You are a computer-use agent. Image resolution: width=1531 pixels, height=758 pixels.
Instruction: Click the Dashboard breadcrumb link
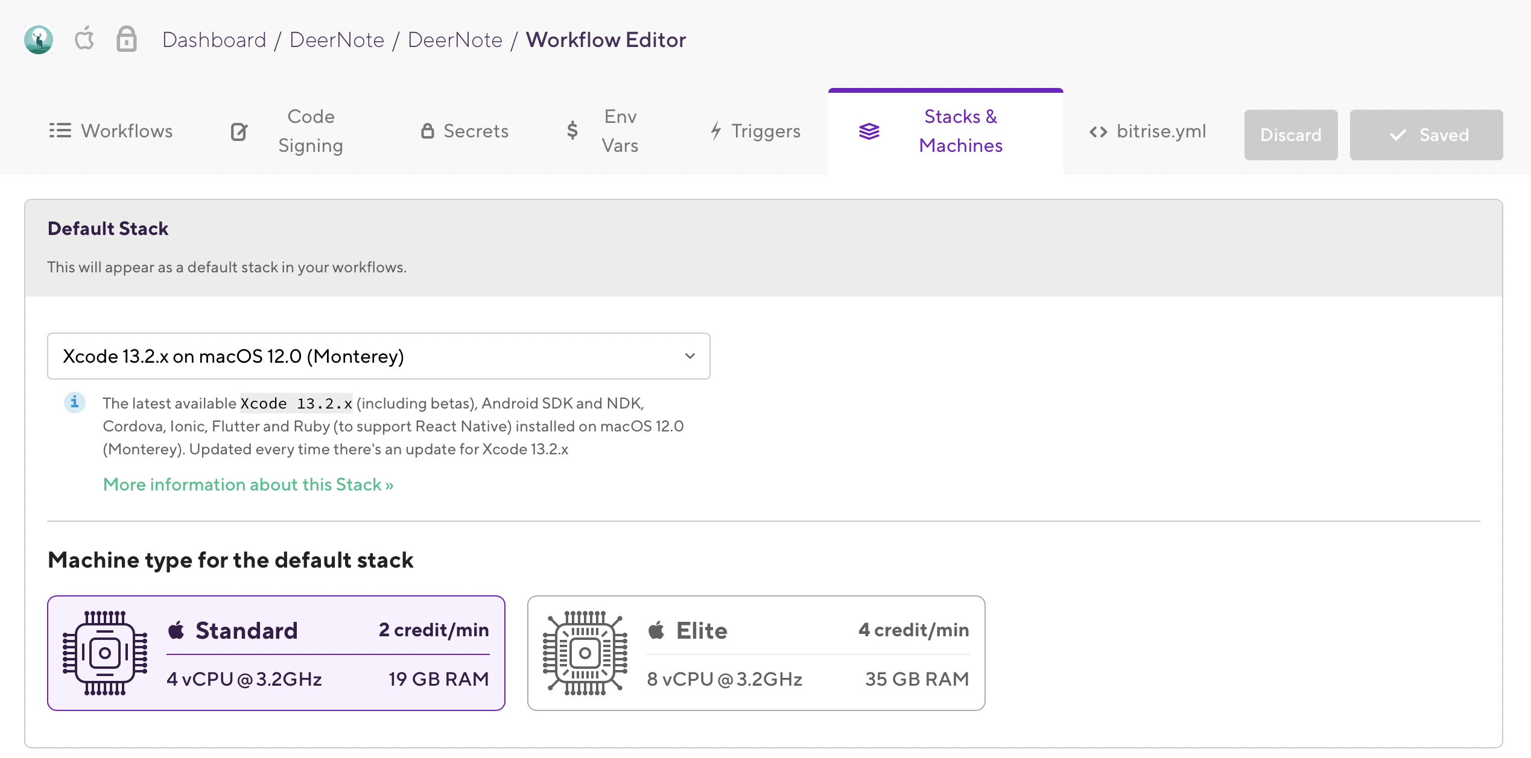coord(214,40)
